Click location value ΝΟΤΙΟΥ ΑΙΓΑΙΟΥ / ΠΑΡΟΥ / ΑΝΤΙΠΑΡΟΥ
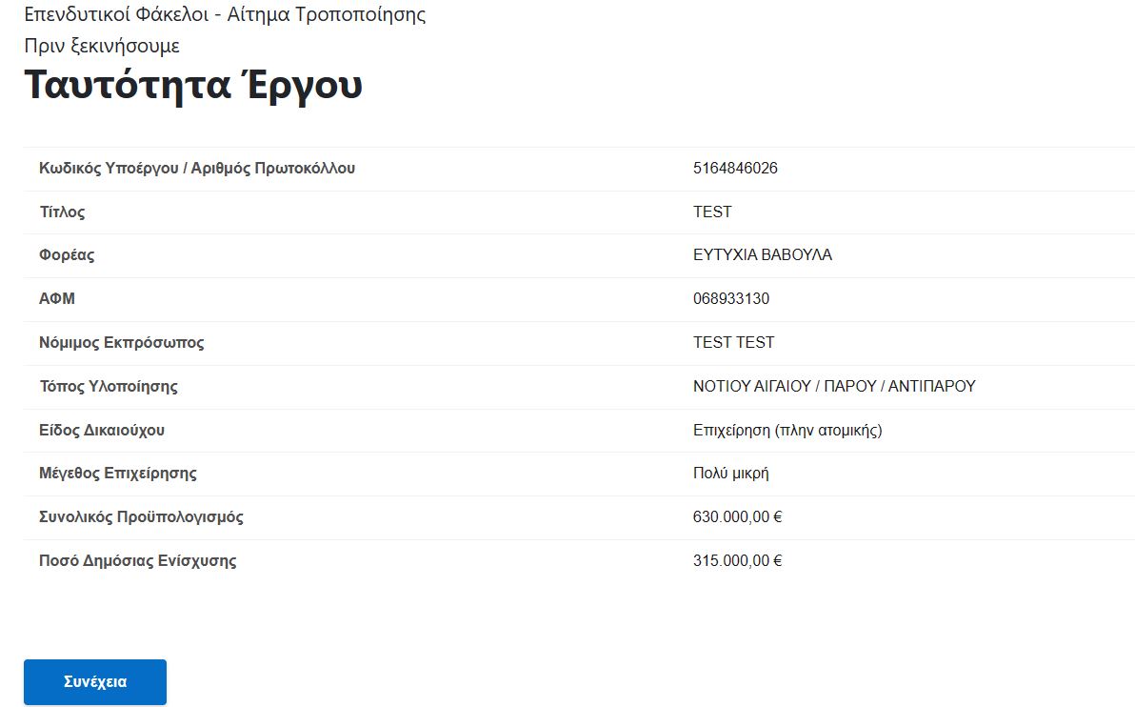 (834, 386)
